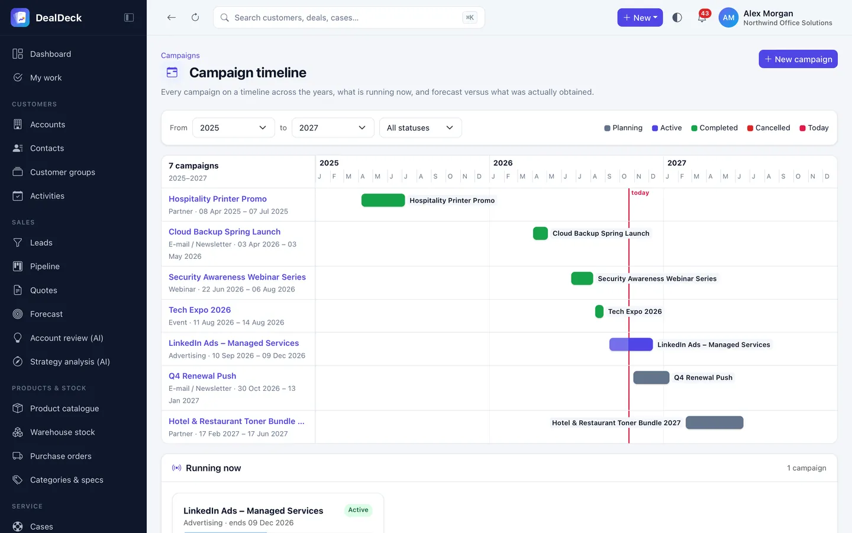Click the Leads funnel icon
Screen dimensions: 852x533
tap(18, 243)
